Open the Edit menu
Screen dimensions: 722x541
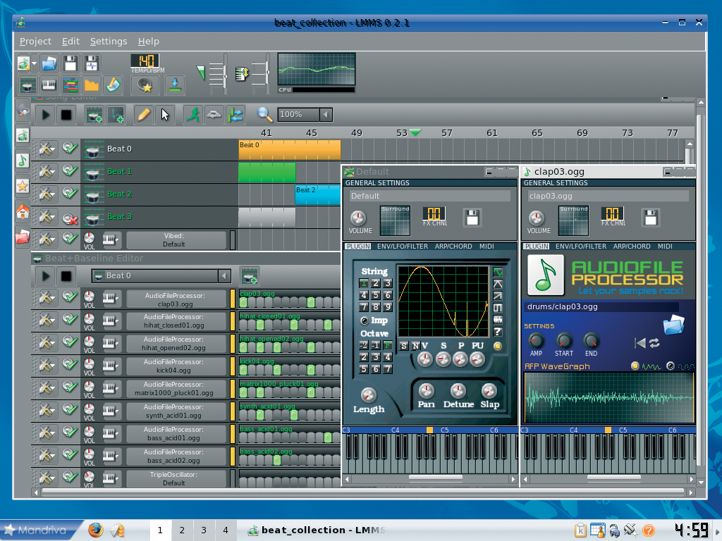pos(71,42)
